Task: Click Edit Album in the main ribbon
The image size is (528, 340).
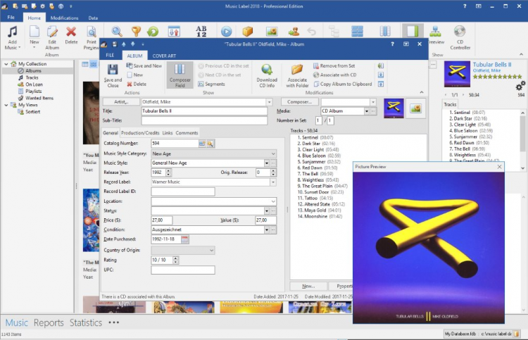Action: point(52,37)
